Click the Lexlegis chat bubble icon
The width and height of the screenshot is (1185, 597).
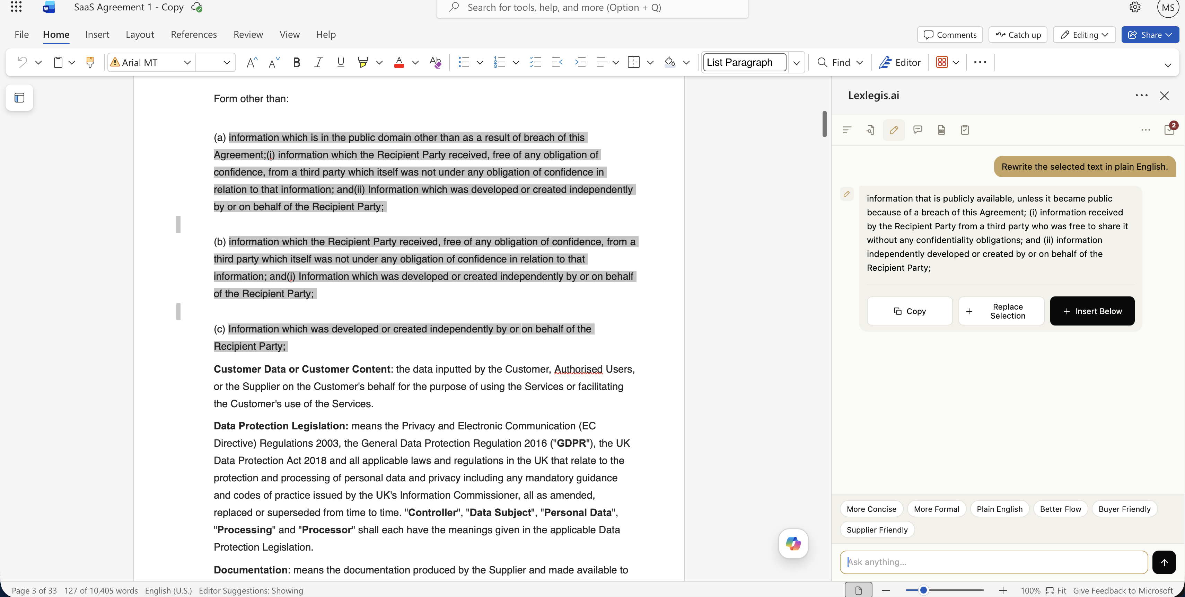tap(918, 130)
